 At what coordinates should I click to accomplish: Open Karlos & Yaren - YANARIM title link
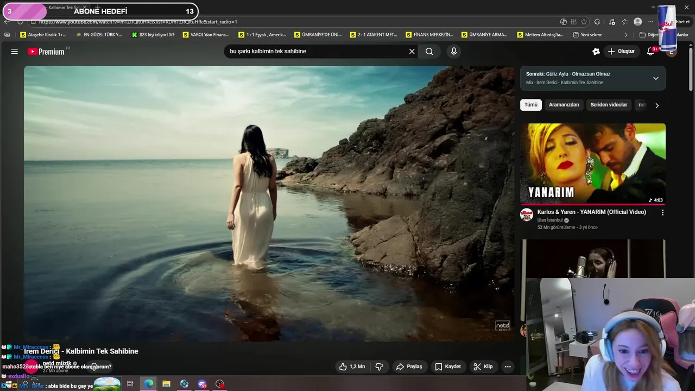(x=591, y=212)
